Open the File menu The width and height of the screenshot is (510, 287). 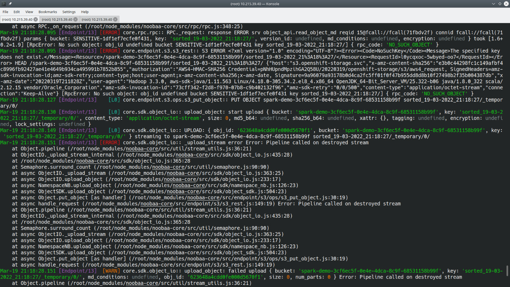click(5, 12)
